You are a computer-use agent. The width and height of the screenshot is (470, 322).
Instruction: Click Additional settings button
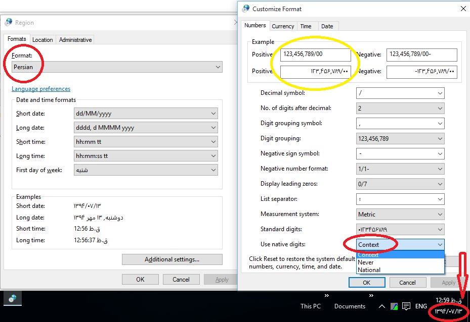[x=172, y=259]
